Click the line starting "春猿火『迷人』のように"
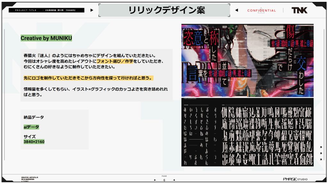 90,56
